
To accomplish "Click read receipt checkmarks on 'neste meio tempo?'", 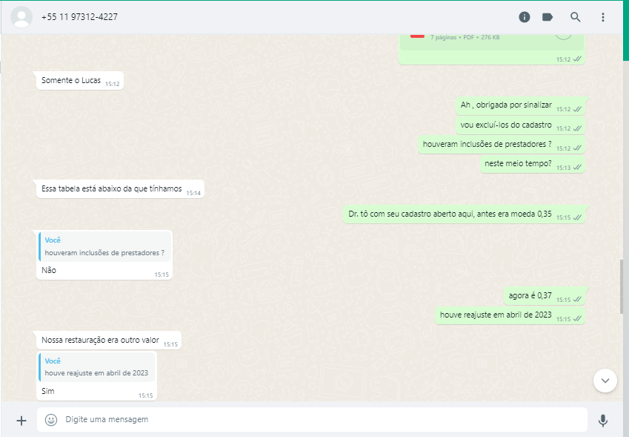I will coord(577,168).
